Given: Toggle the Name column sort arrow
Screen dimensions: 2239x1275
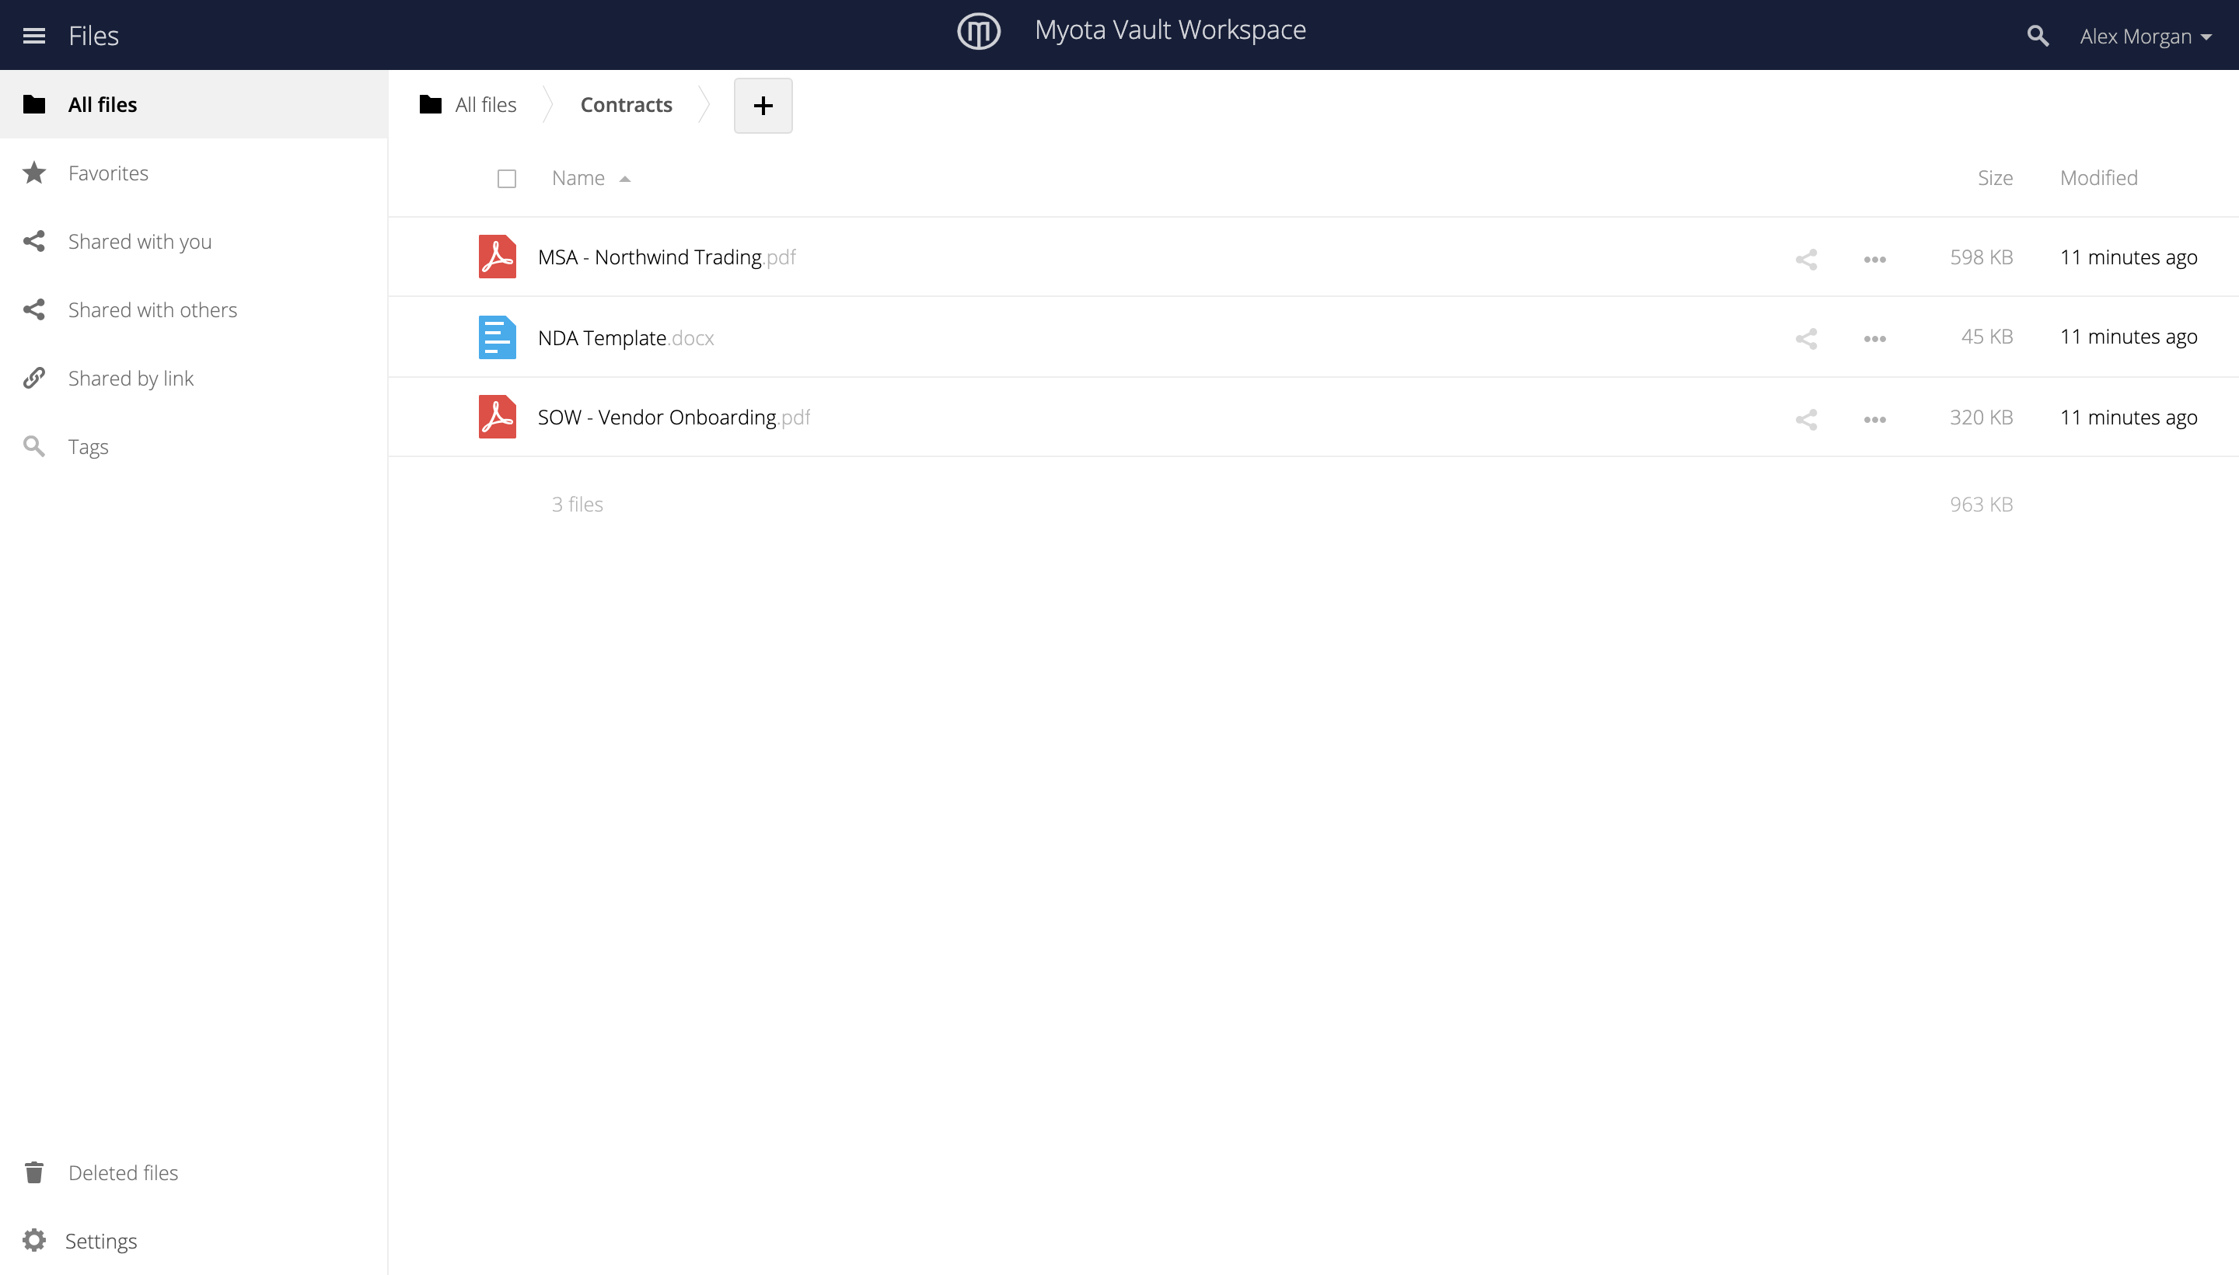Looking at the screenshot, I should click(x=624, y=179).
